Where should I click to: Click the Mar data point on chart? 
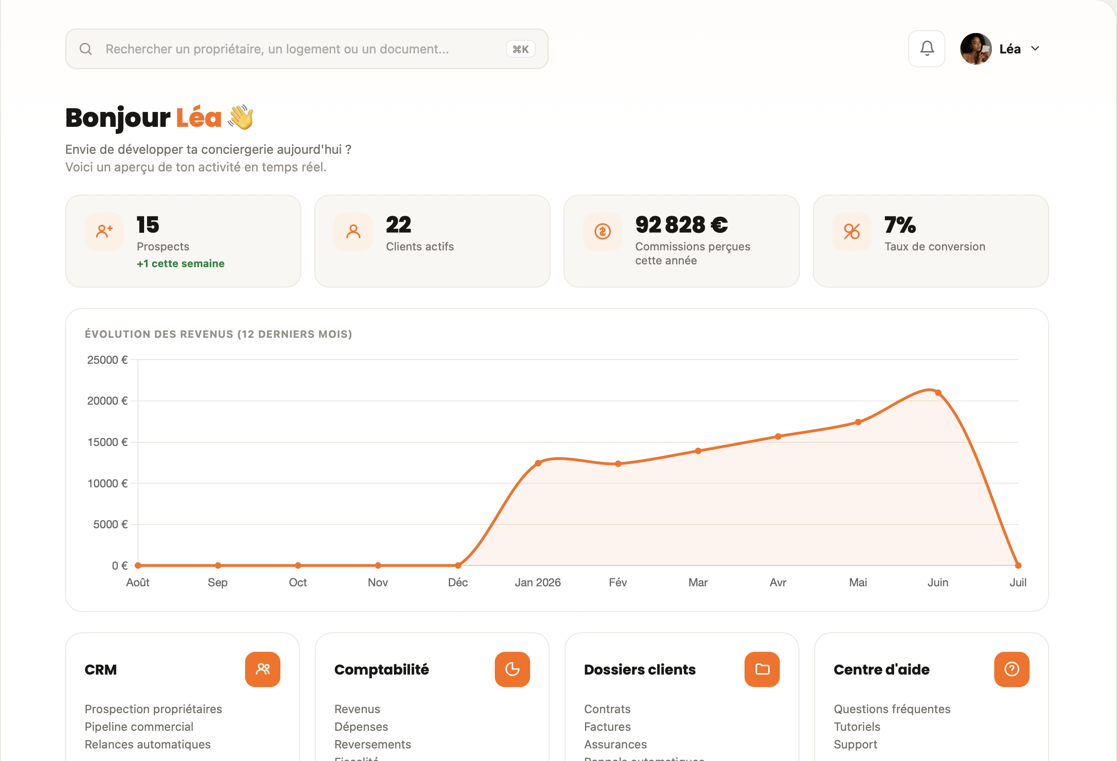[698, 451]
